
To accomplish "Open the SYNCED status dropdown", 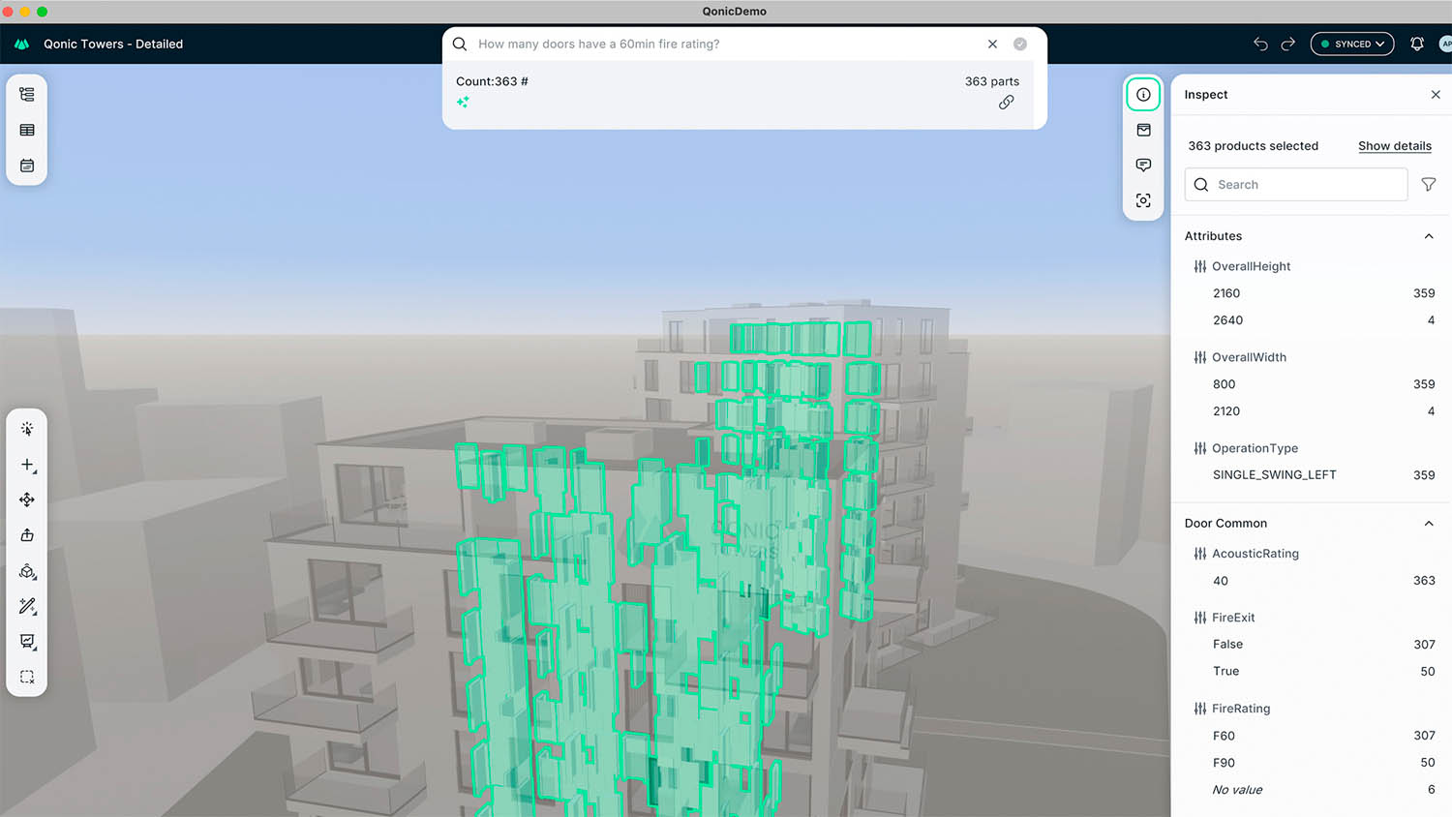I will pos(1351,44).
